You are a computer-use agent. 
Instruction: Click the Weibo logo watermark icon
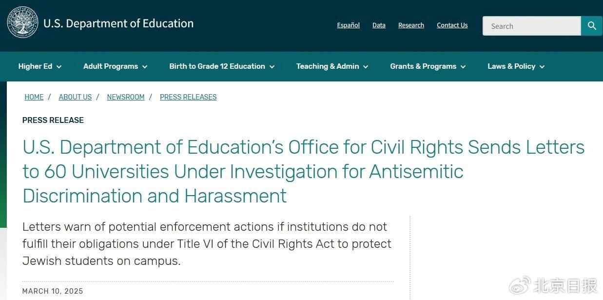(520, 285)
